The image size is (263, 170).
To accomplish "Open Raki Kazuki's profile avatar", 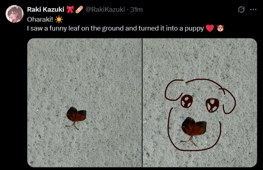I will [x=15, y=14].
